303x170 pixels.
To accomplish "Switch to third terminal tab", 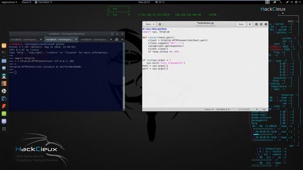I will [94, 40].
